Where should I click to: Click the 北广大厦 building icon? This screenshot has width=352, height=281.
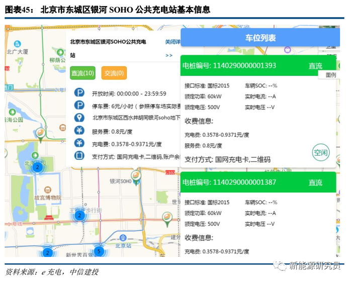point(17,44)
